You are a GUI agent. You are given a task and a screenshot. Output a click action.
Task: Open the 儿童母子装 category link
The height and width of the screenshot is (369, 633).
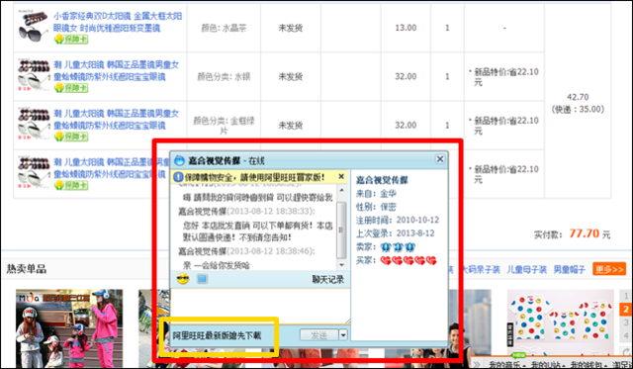click(x=526, y=269)
